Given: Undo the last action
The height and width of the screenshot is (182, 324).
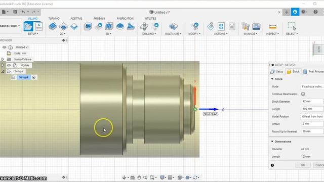Looking at the screenshot, I should click(x=23, y=12).
